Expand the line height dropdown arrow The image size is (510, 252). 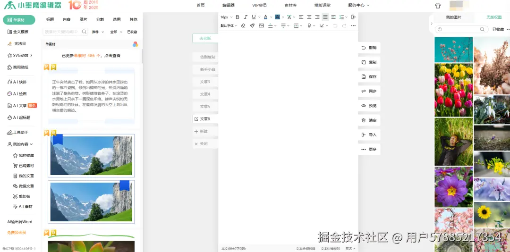pos(347,17)
